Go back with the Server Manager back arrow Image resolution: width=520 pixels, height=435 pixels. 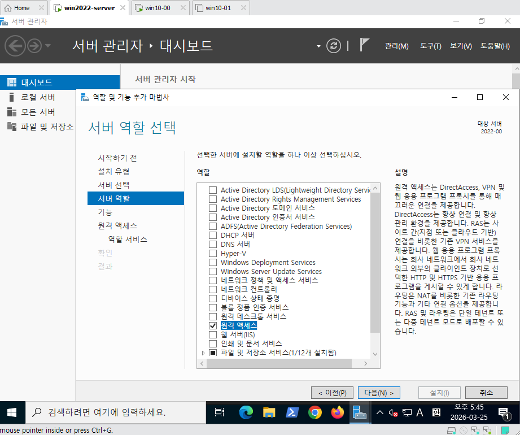point(15,46)
